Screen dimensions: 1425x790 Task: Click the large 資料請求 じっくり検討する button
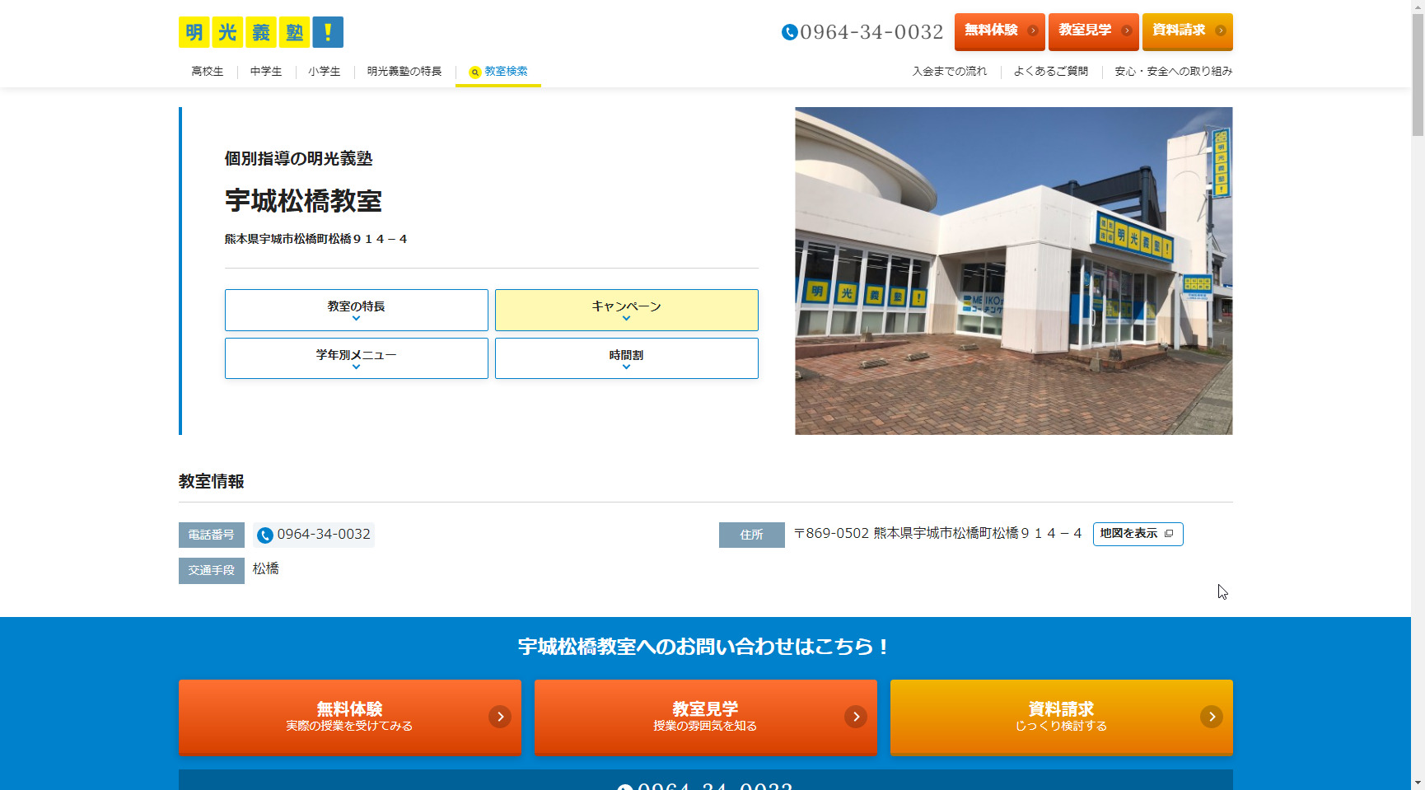pyautogui.click(x=1062, y=717)
